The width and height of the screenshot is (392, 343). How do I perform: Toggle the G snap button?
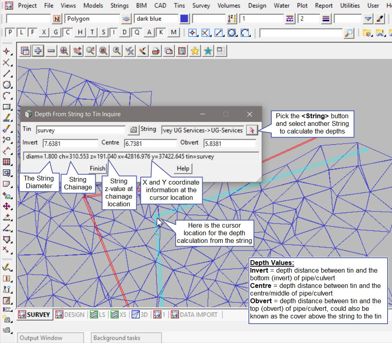coord(56,33)
